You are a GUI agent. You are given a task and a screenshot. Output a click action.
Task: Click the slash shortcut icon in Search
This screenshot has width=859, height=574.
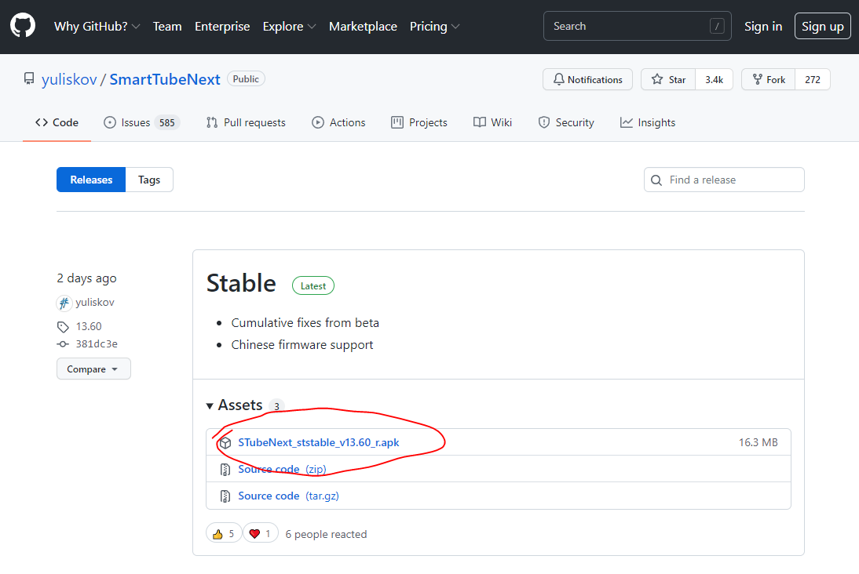pyautogui.click(x=717, y=26)
